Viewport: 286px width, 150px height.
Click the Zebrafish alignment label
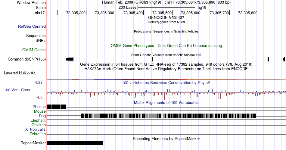point(38,134)
